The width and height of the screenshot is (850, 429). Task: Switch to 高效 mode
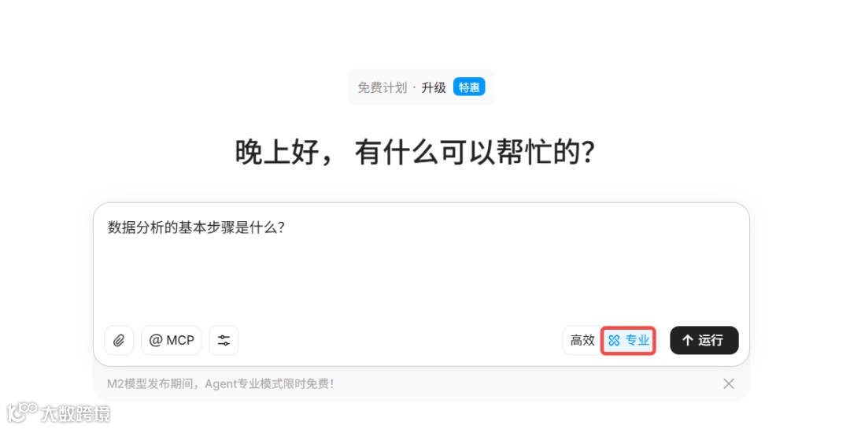(x=582, y=341)
